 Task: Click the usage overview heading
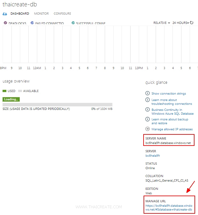click(x=16, y=81)
